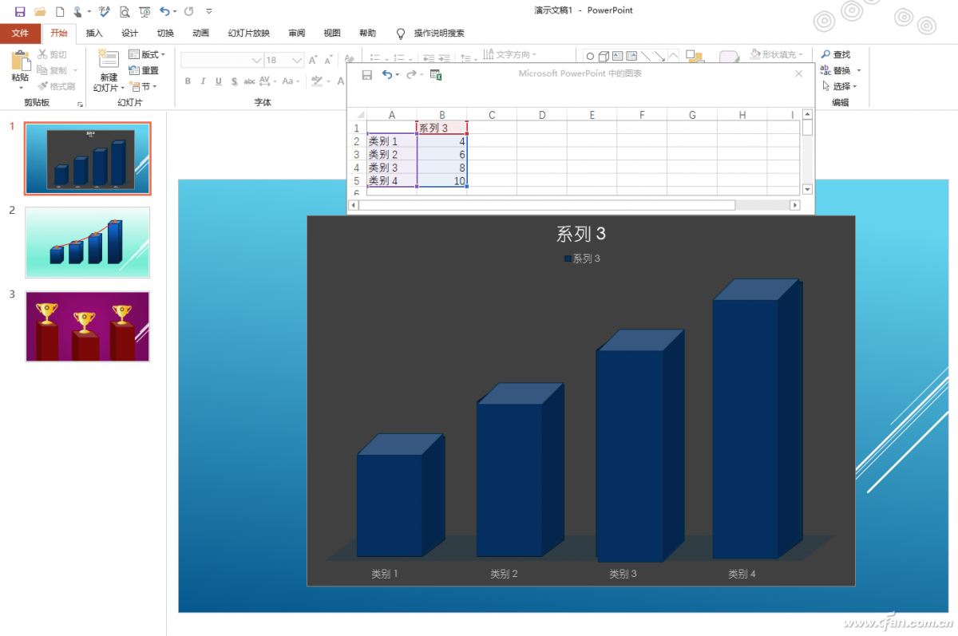Click the data sheet vertical scroll down arrow
Viewport: 958px width, 636px height.
(807, 189)
